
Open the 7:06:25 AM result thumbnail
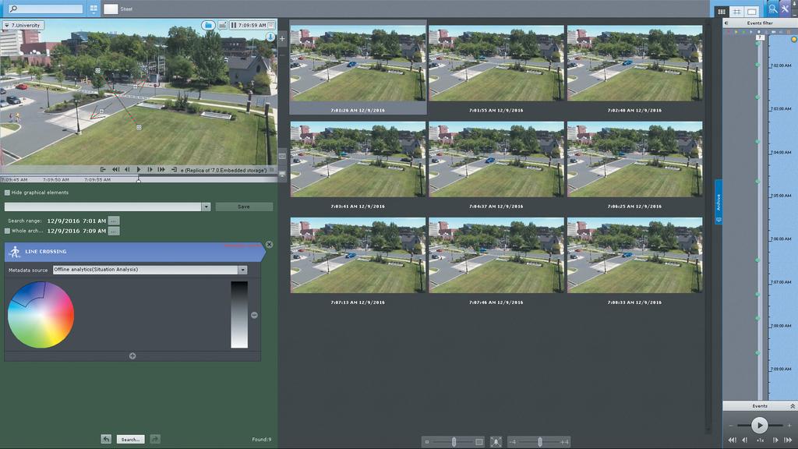(634, 159)
